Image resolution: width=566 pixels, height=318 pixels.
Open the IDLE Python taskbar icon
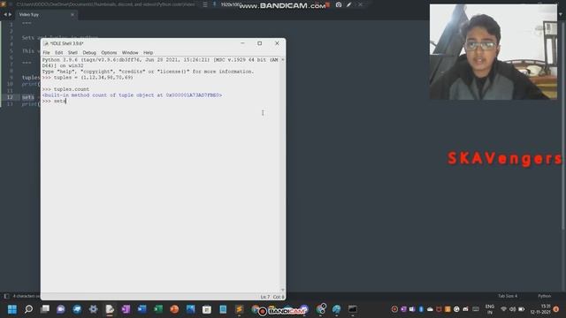click(110, 309)
